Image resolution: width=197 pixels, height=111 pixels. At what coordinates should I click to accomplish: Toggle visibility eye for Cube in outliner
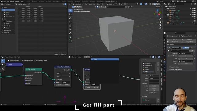193,17
